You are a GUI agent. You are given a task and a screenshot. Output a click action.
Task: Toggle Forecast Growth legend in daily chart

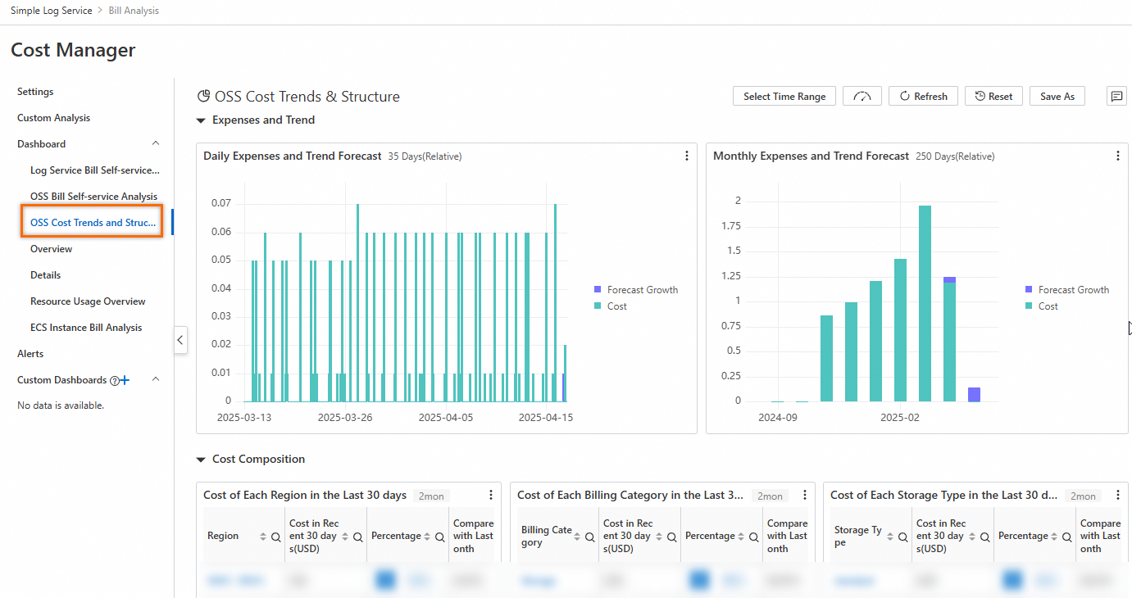coord(635,290)
